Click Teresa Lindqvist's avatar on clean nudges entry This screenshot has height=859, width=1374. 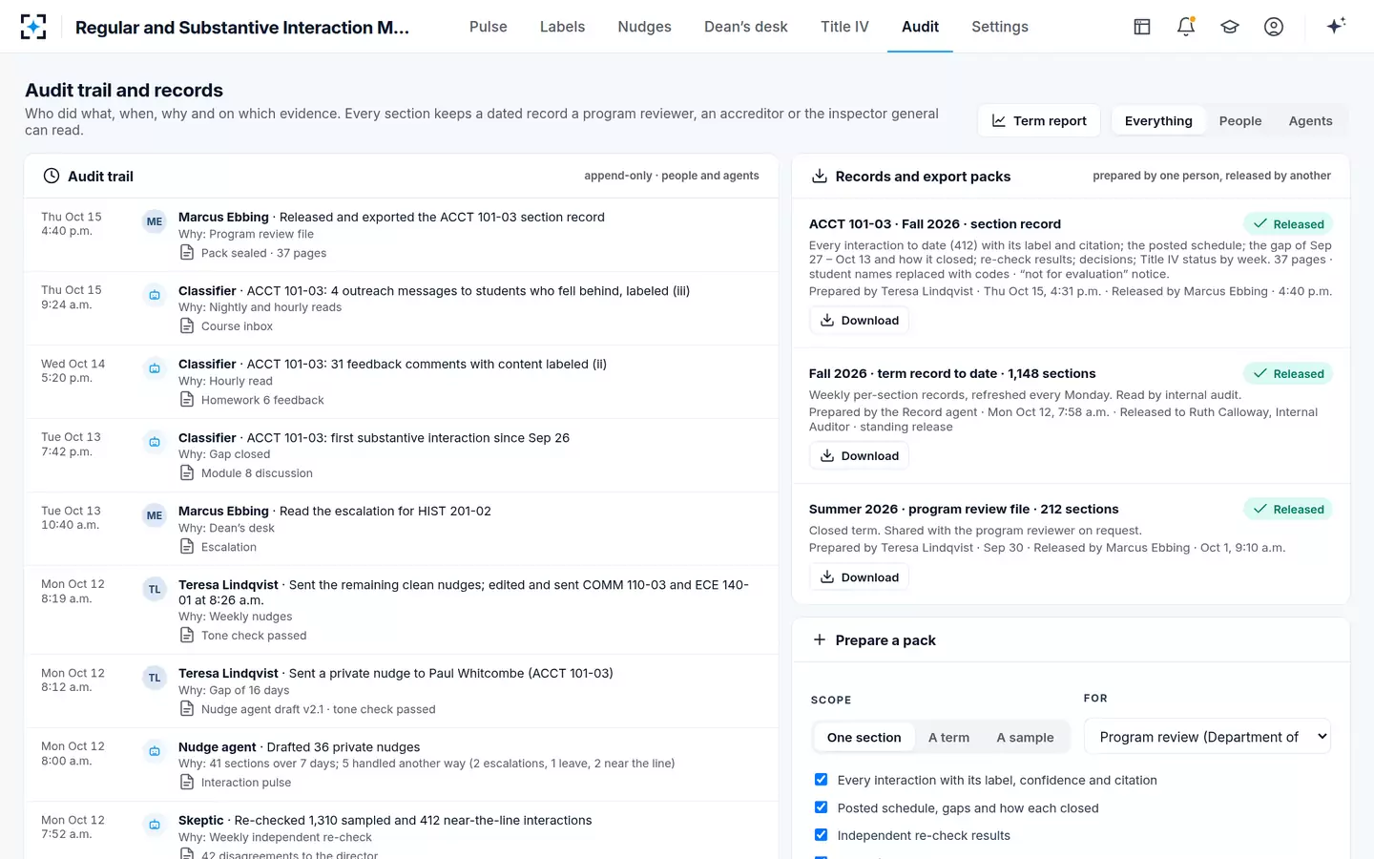tap(155, 589)
